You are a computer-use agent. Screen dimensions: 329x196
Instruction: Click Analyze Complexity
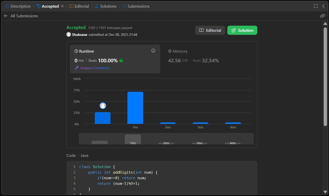point(95,68)
